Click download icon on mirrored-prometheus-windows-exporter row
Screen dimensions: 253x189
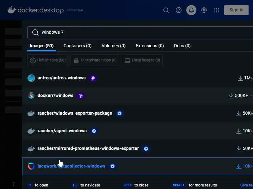click(x=239, y=148)
